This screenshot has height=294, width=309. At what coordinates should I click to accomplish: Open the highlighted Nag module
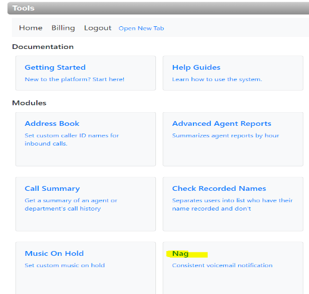coord(180,253)
